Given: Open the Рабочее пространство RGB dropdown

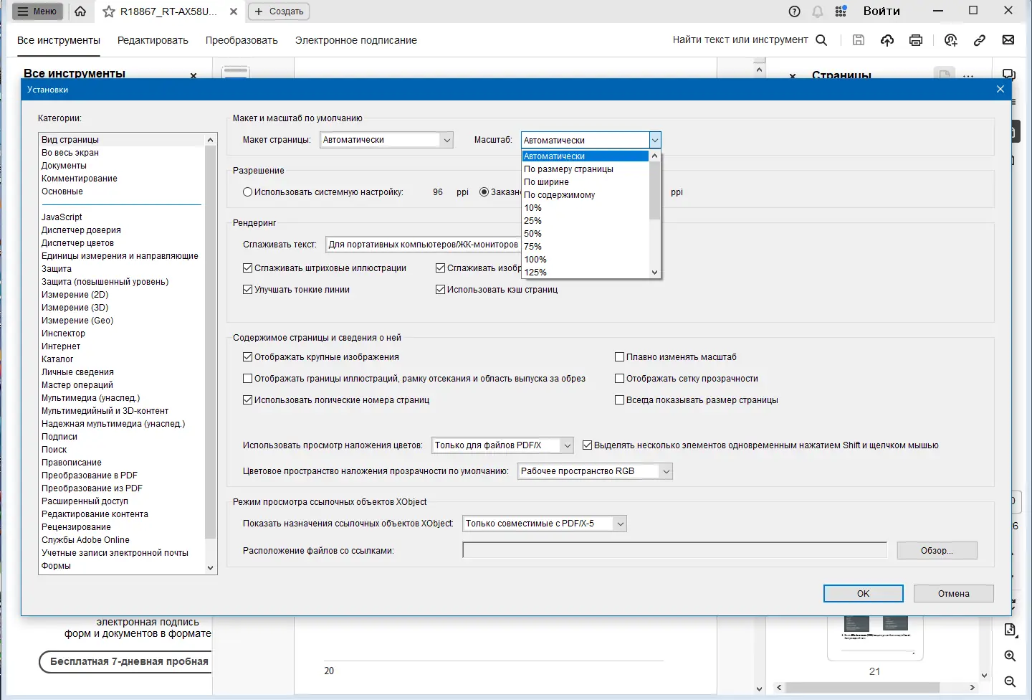Looking at the screenshot, I should pos(595,471).
